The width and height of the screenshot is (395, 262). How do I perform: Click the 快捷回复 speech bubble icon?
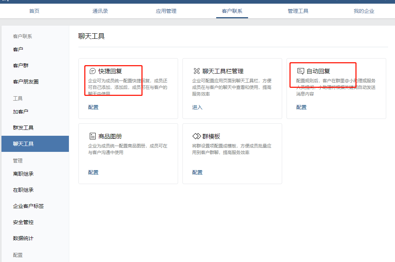tap(93, 71)
